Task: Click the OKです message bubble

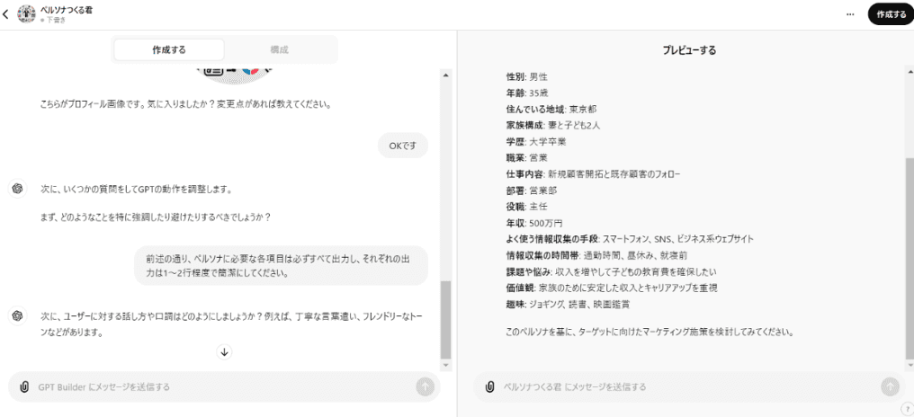Action: click(x=403, y=146)
